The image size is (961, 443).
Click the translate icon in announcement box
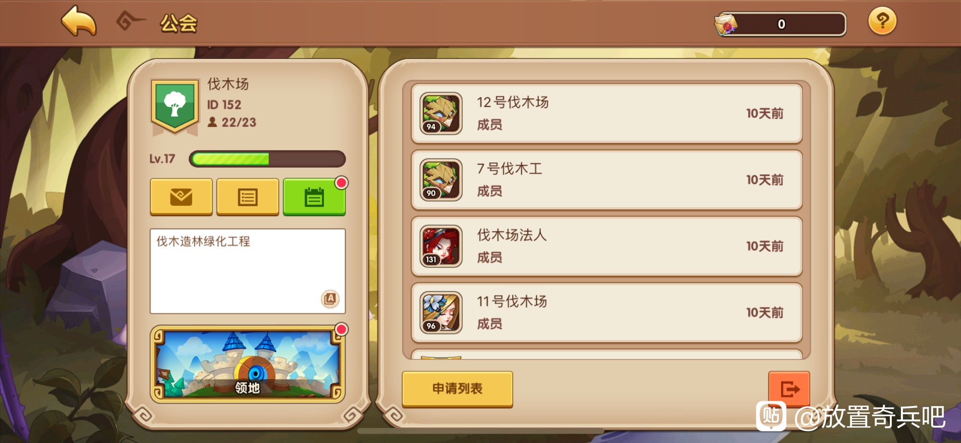coord(330,299)
